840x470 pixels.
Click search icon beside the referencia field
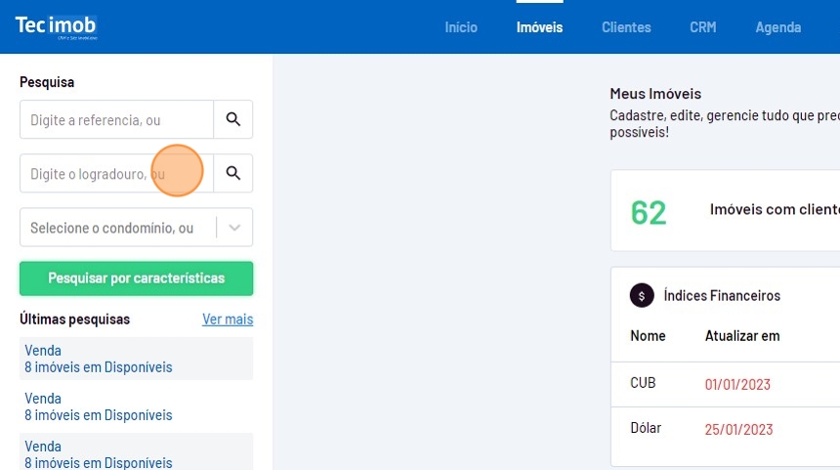click(x=233, y=119)
